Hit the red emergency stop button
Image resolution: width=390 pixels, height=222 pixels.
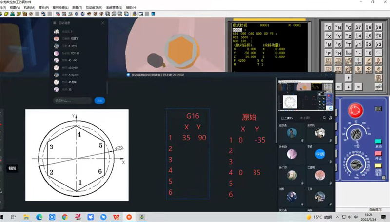pyautogui.click(x=355, y=110)
